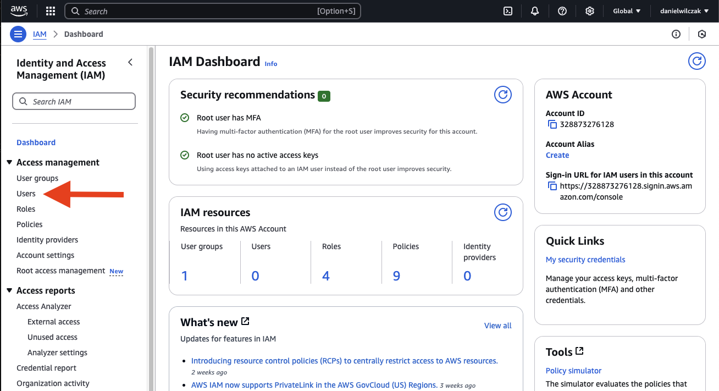Open Root access management in the sidebar
This screenshot has height=391, width=719.
coord(61,271)
